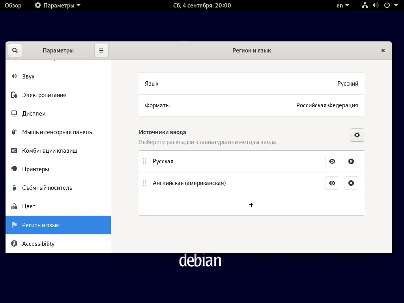404x303 pixels.
Task: Open the Цвет settings panel
Action: 14,206
